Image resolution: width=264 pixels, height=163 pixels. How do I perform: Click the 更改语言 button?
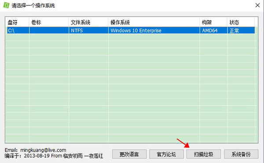(x=129, y=154)
